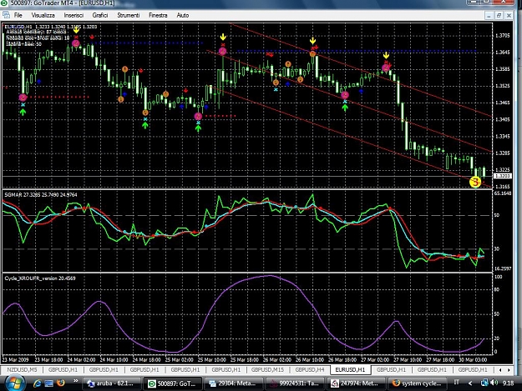Switch to the system cycle Firefox taskbar button
The height and width of the screenshot is (391, 522).
pos(417,383)
